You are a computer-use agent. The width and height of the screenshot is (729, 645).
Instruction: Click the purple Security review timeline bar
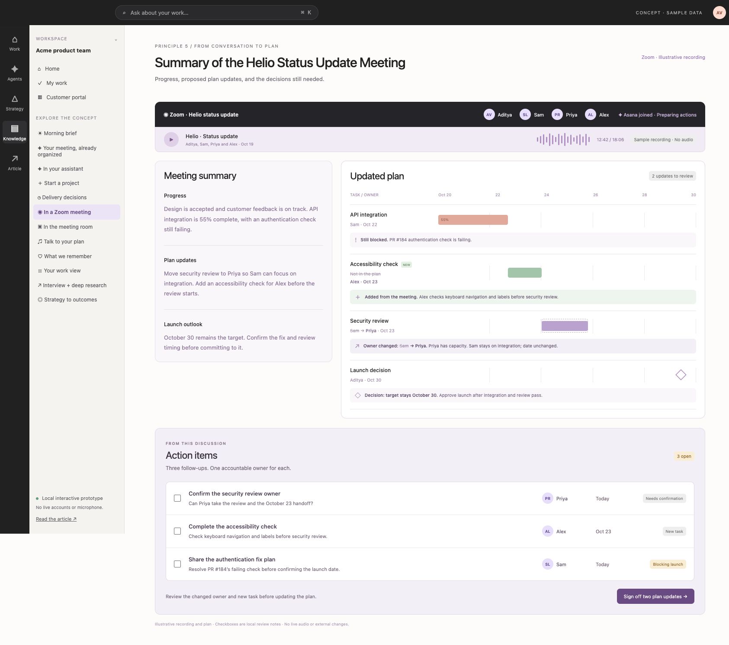pyautogui.click(x=565, y=326)
